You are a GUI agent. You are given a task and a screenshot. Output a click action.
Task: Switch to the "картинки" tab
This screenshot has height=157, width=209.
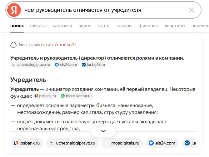62,26
